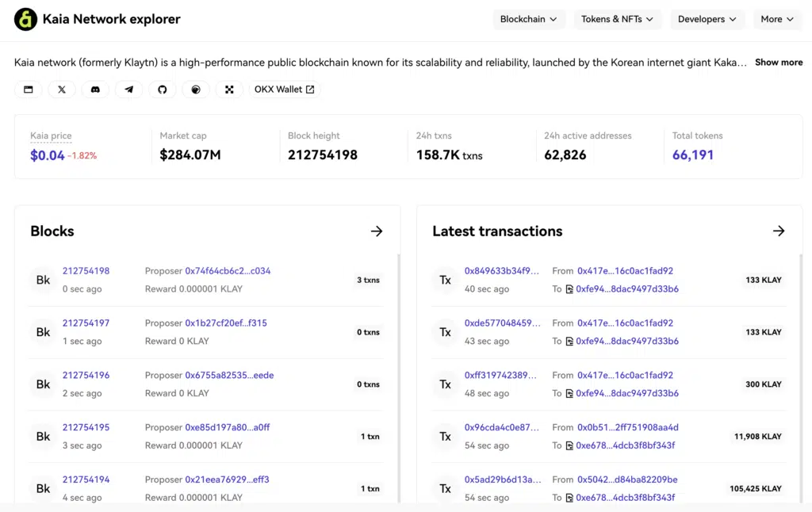Open the official website icon link
Viewport: 812px width, 512px height.
coord(29,90)
